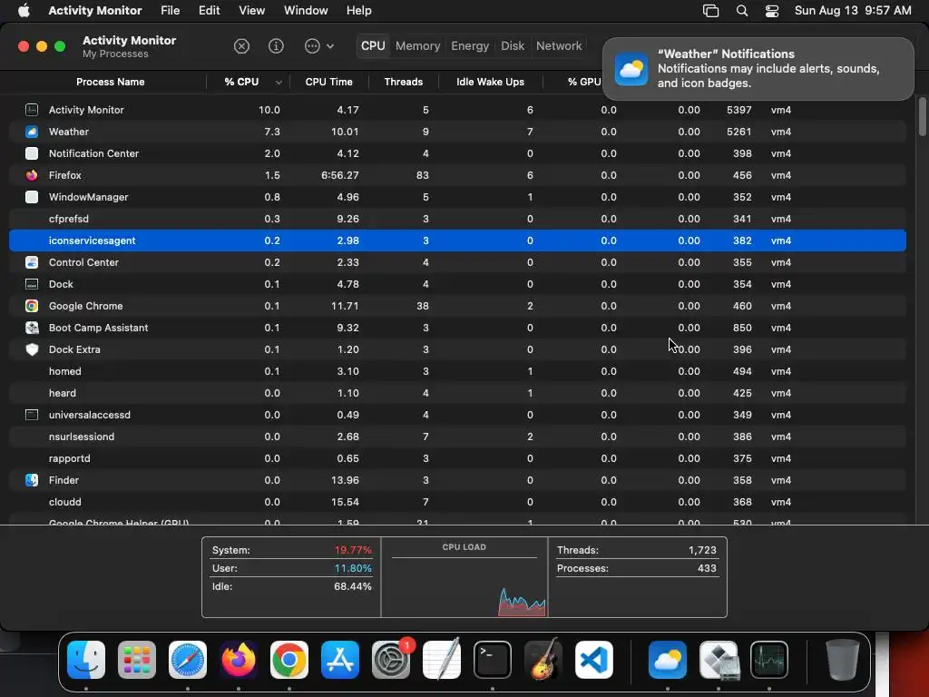The image size is (929, 697).
Task: Switch to the Memory tab
Action: coord(417,46)
